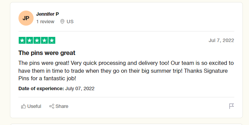The height and width of the screenshot is (125, 249).
Task: Mark the review as Useful
Action: pos(31,106)
